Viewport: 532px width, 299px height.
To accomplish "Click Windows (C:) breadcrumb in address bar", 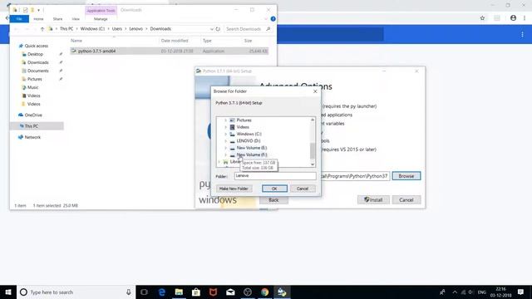I will pyautogui.click(x=92, y=29).
